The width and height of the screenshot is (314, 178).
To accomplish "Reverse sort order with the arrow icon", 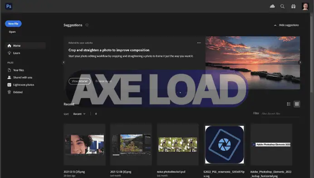I will point(96,114).
